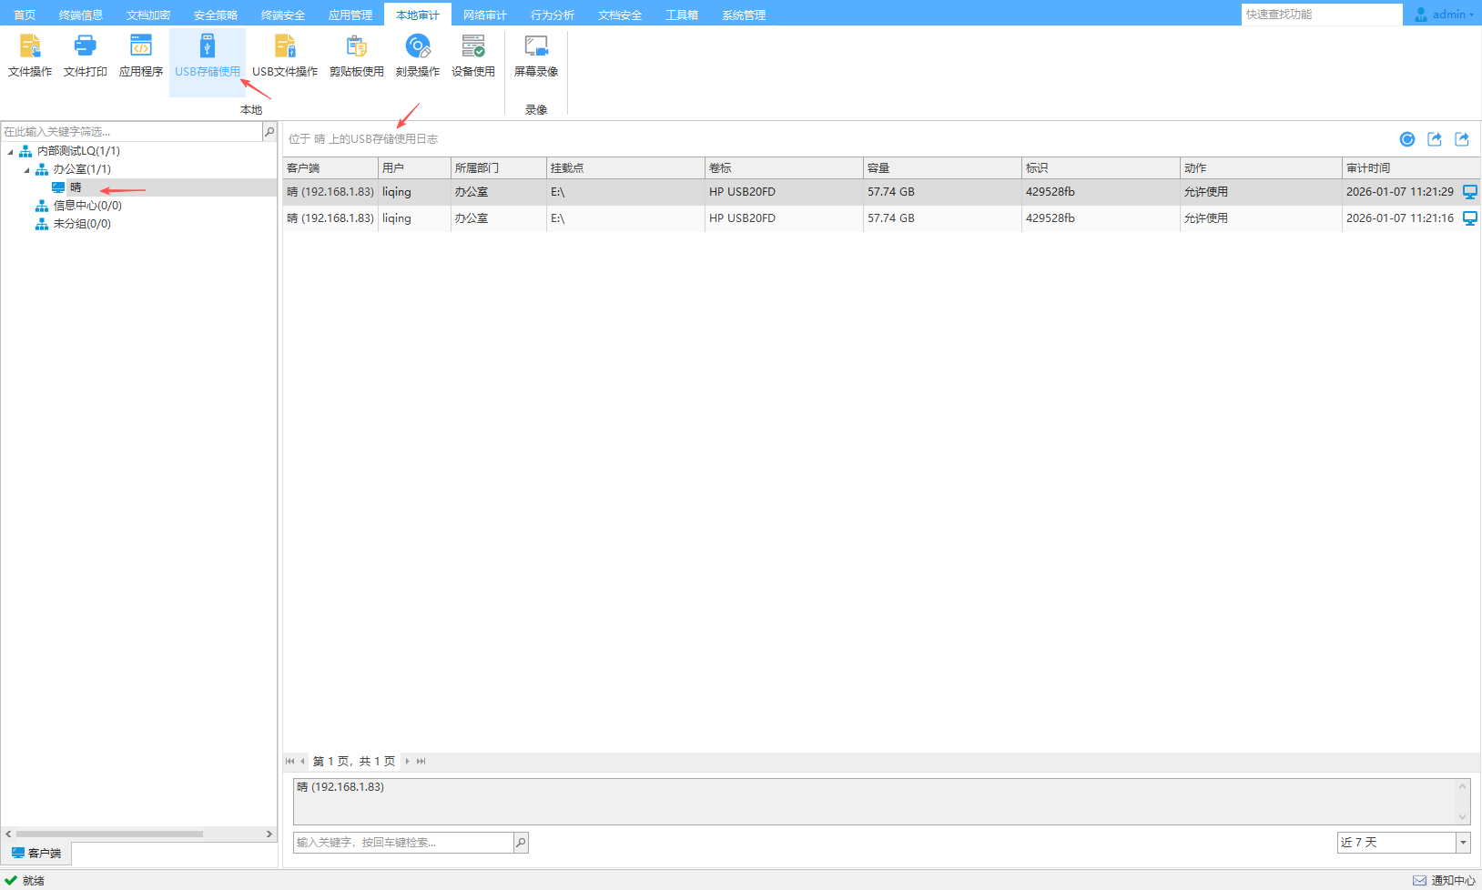
Task: Open the 近 7 天 time range dropdown
Action: [1463, 843]
